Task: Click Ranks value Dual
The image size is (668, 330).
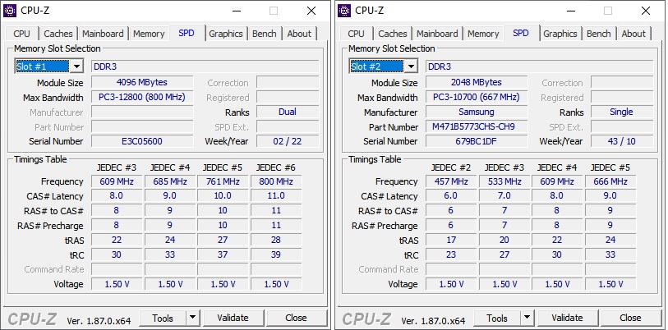Action: coord(288,112)
